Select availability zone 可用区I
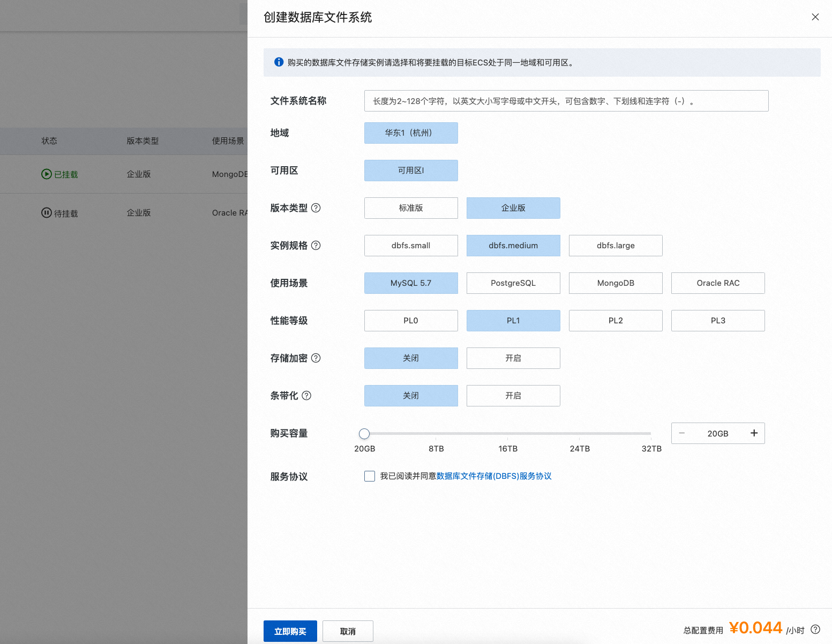The image size is (832, 644). 411,171
